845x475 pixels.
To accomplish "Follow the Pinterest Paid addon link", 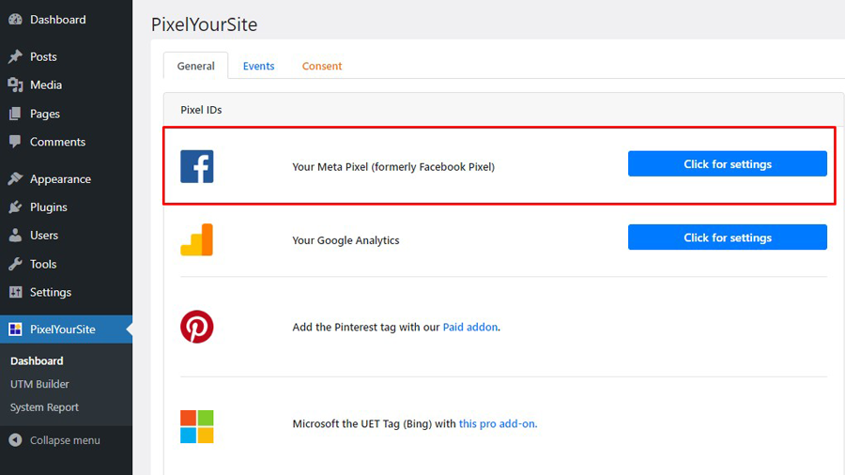I will (470, 327).
